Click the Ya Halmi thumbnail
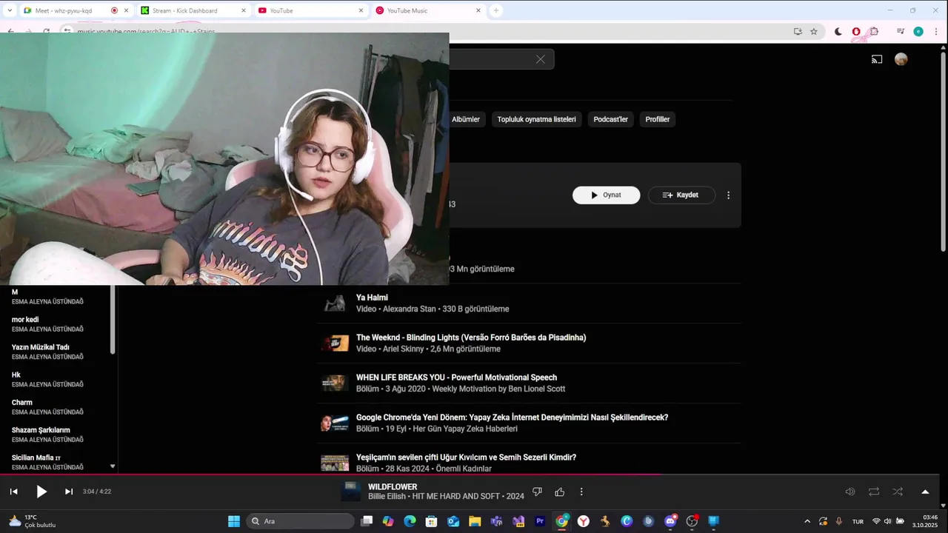Screen dimensions: 948x533 tap(335, 303)
